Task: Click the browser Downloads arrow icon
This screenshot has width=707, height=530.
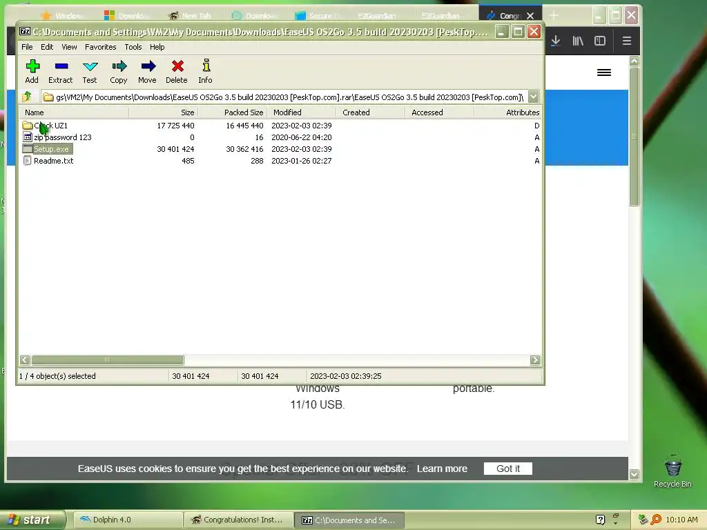Action: coord(556,41)
